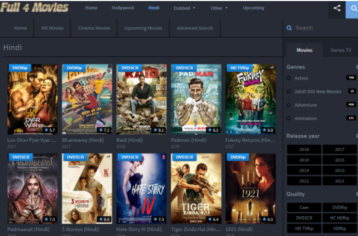Image resolution: width=358 pixels, height=236 pixels.
Task: Expand the Other dropdown menu
Action: click(x=219, y=8)
